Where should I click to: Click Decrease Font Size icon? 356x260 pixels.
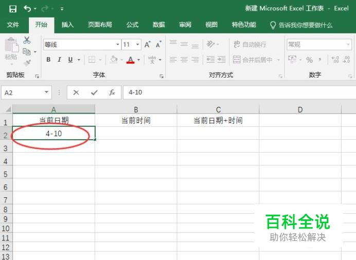pyautogui.click(x=158, y=44)
